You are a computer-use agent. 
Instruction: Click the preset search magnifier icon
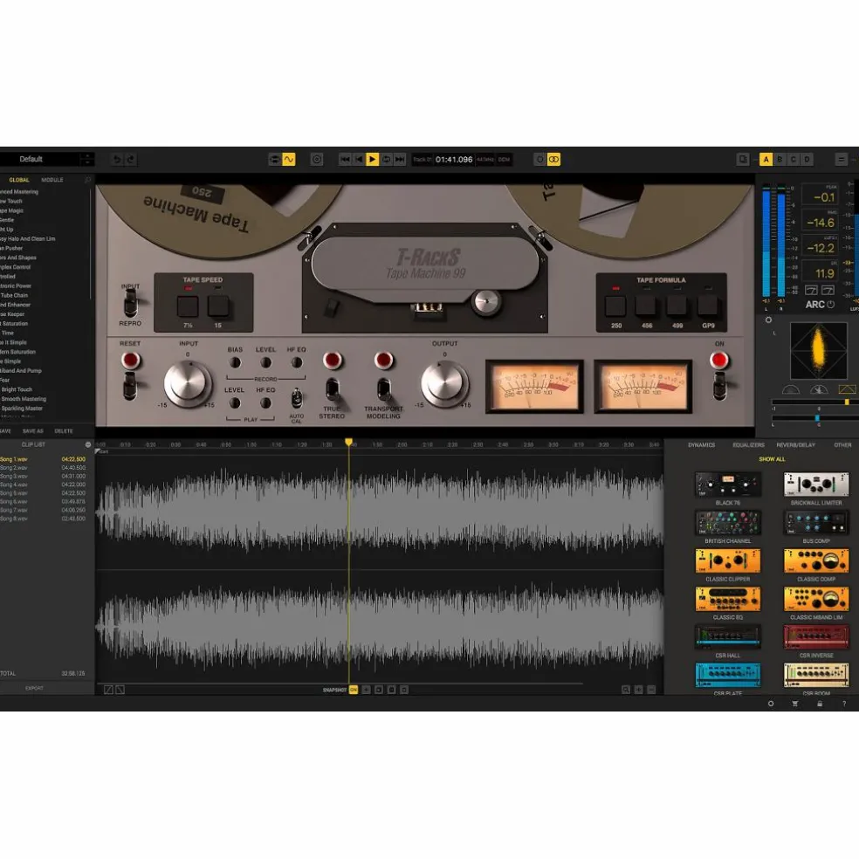coord(87,180)
